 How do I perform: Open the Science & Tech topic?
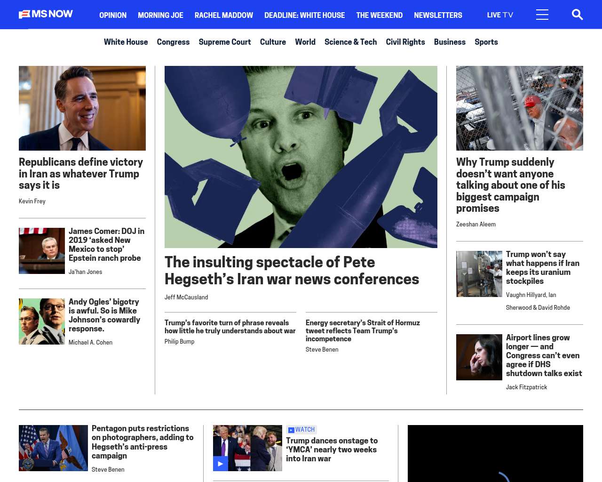(350, 42)
